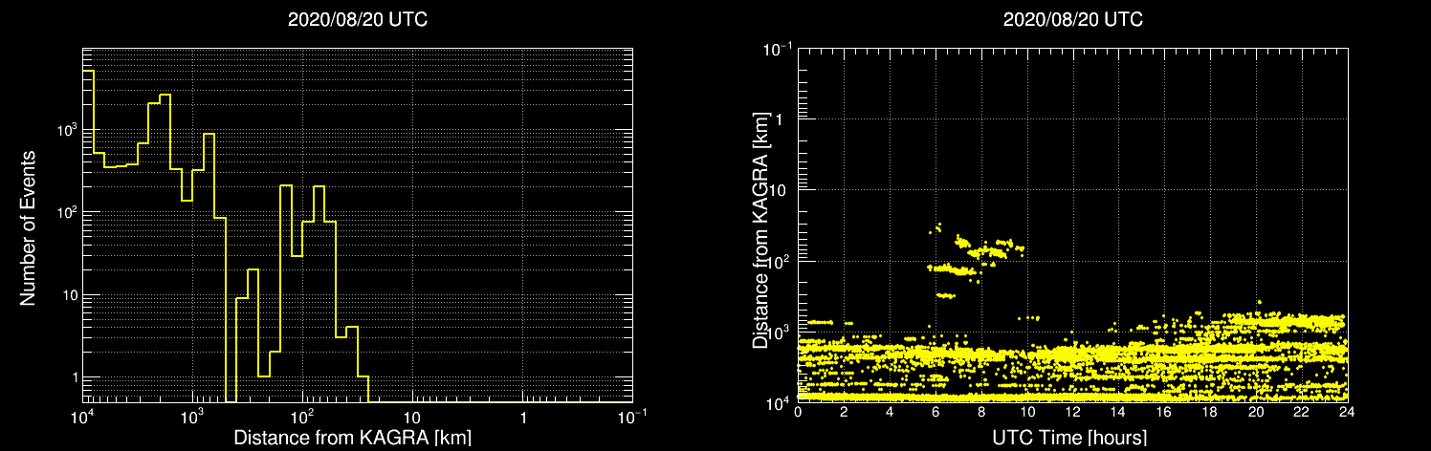Click the 2 tick on UTC Time axis
1431x451 pixels.
coord(844,413)
